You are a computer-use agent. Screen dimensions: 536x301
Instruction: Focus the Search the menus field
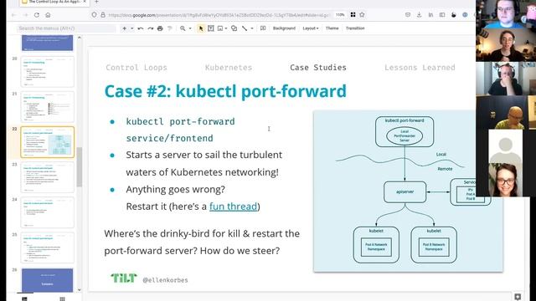(66, 28)
